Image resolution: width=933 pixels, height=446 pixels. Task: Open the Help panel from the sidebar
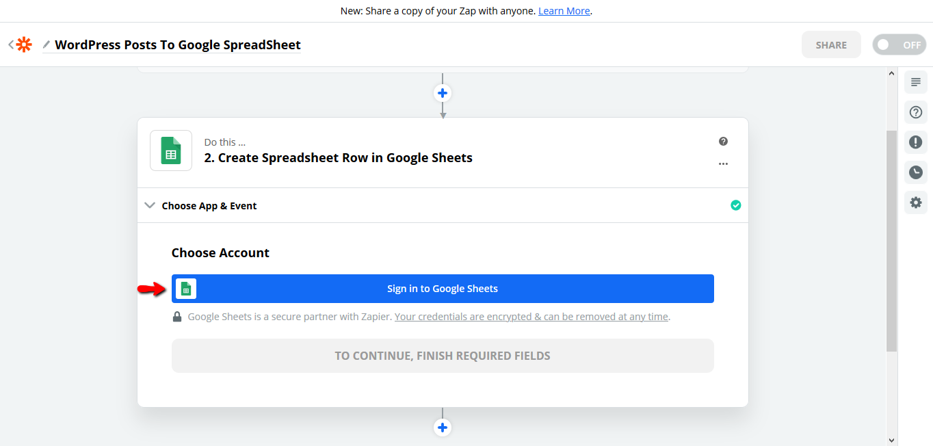click(916, 112)
